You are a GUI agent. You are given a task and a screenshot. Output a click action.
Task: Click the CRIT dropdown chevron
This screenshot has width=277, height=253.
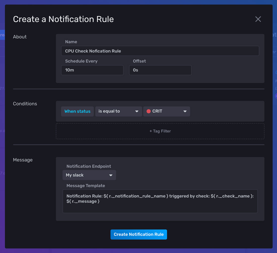tap(185, 111)
